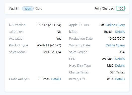The image size is (132, 95).
Task: Click the Gold color label
Action: click(39, 9)
